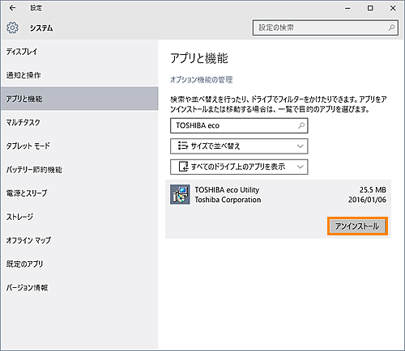This screenshot has width=405, height=351.
Task: Go to 電源とスリープ page
Action: pos(79,193)
